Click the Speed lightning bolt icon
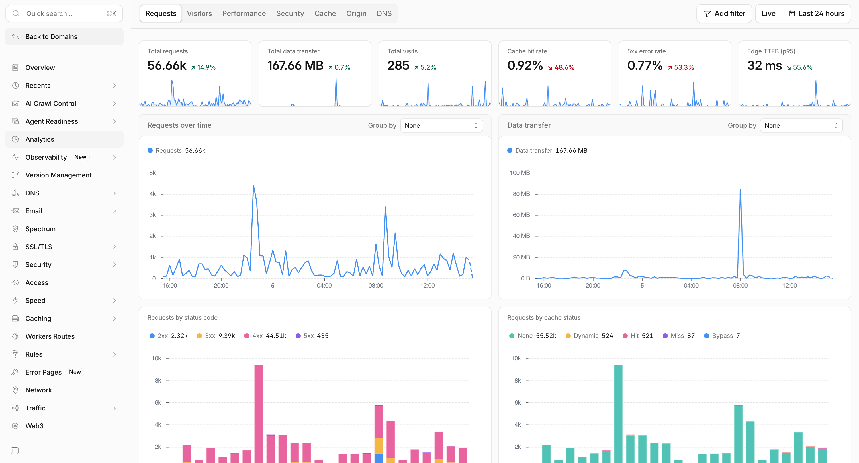The image size is (859, 463). pyautogui.click(x=15, y=301)
